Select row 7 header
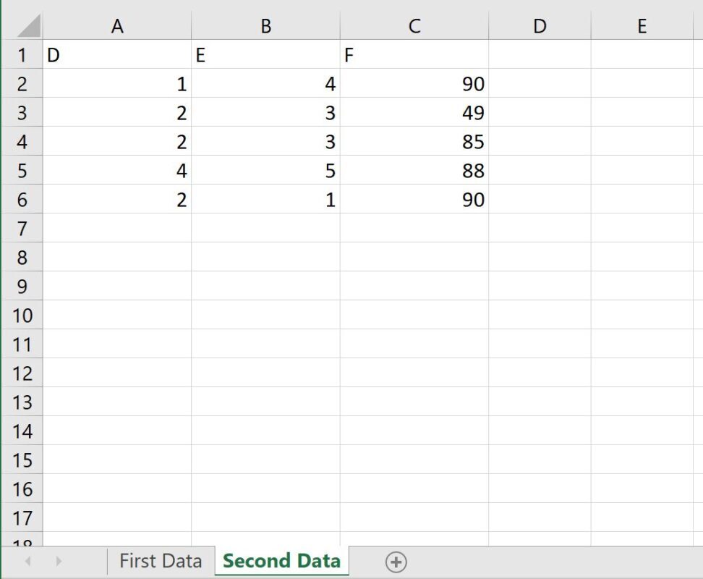The width and height of the screenshot is (703, 579). coord(22,228)
